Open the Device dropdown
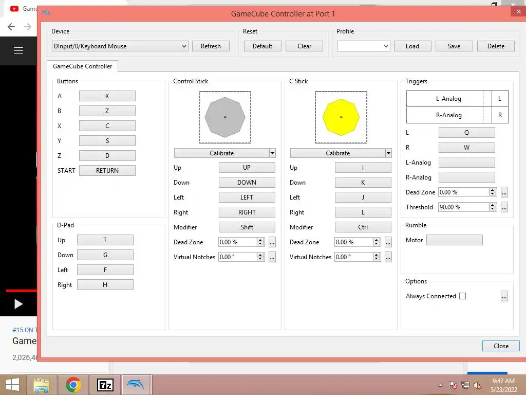 click(x=120, y=46)
